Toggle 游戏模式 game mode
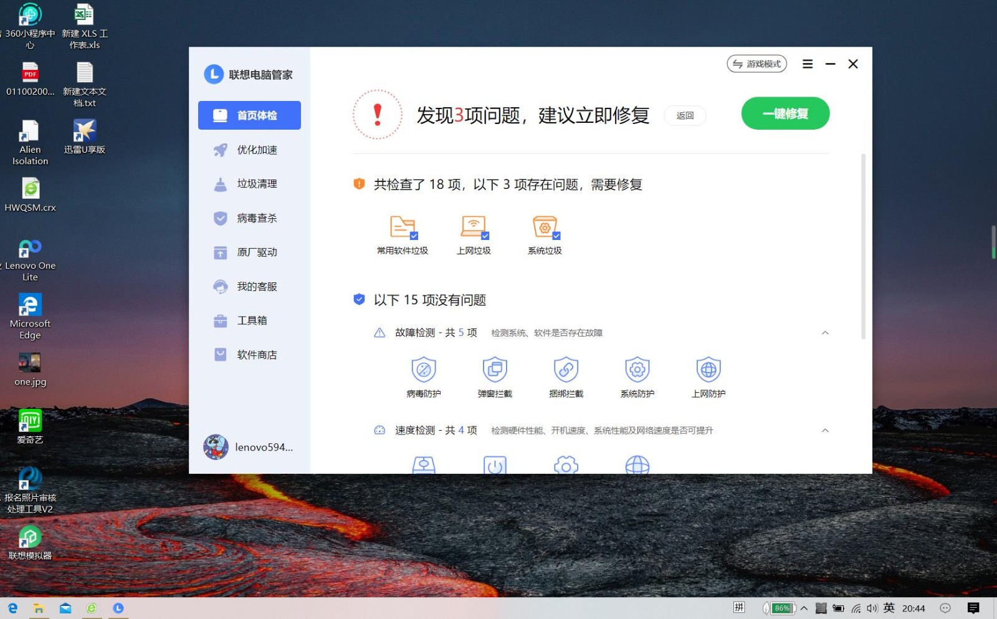 tap(756, 64)
